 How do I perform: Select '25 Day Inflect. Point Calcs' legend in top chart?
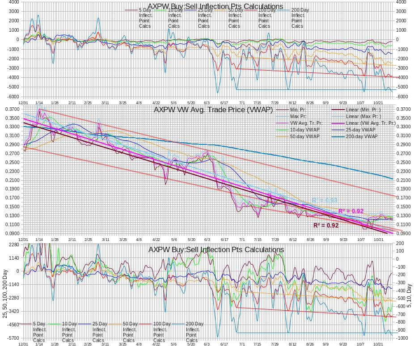(199, 18)
